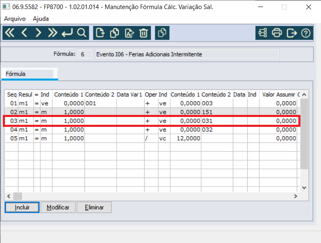This screenshot has height=243, width=321.
Task: Go to previous record arrow
Action: point(24,33)
